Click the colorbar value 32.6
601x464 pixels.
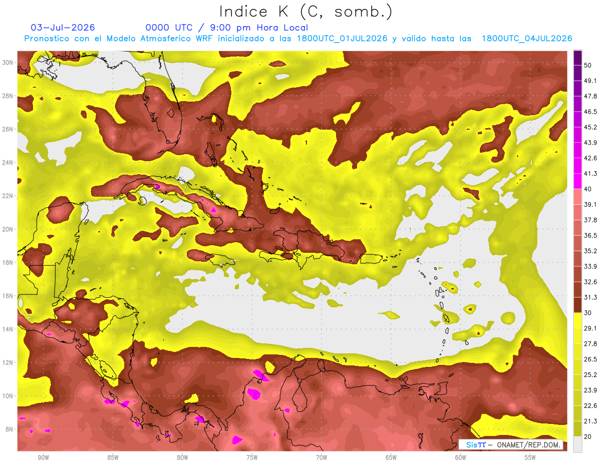[590, 282]
